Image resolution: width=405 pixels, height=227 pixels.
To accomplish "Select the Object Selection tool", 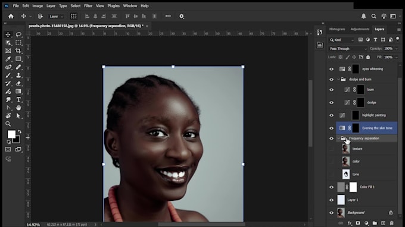I will pos(8,43).
